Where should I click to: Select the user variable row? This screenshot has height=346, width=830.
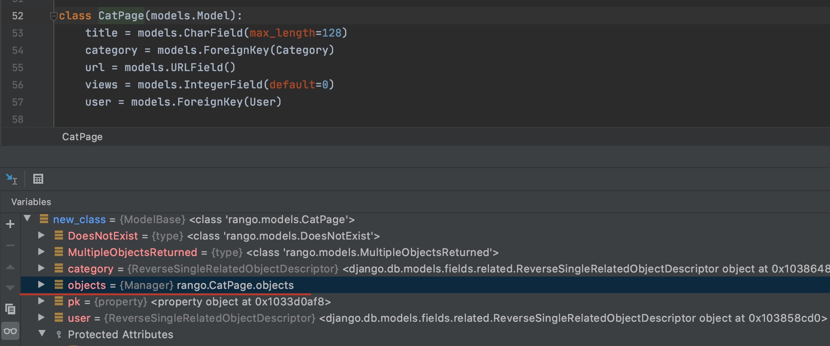coord(79,318)
